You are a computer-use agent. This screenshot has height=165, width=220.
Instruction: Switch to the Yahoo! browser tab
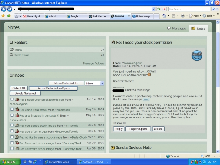(55, 16)
